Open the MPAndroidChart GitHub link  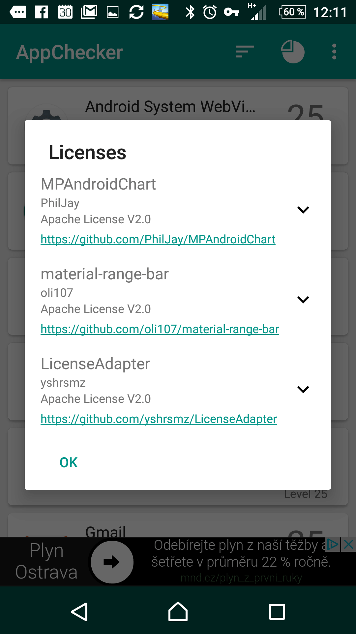[158, 239]
